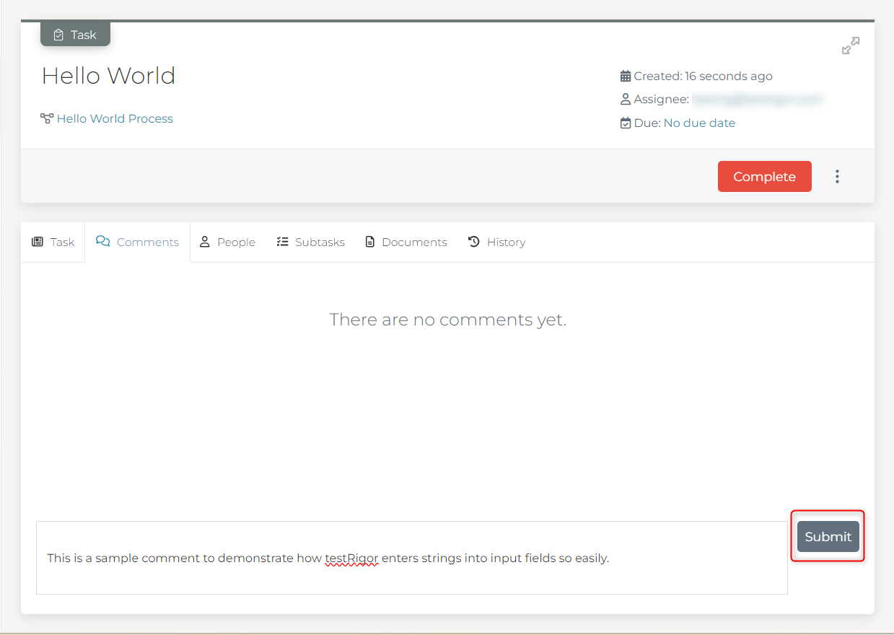The image size is (894, 635).
Task: Click the No due date link
Action: pyautogui.click(x=699, y=123)
